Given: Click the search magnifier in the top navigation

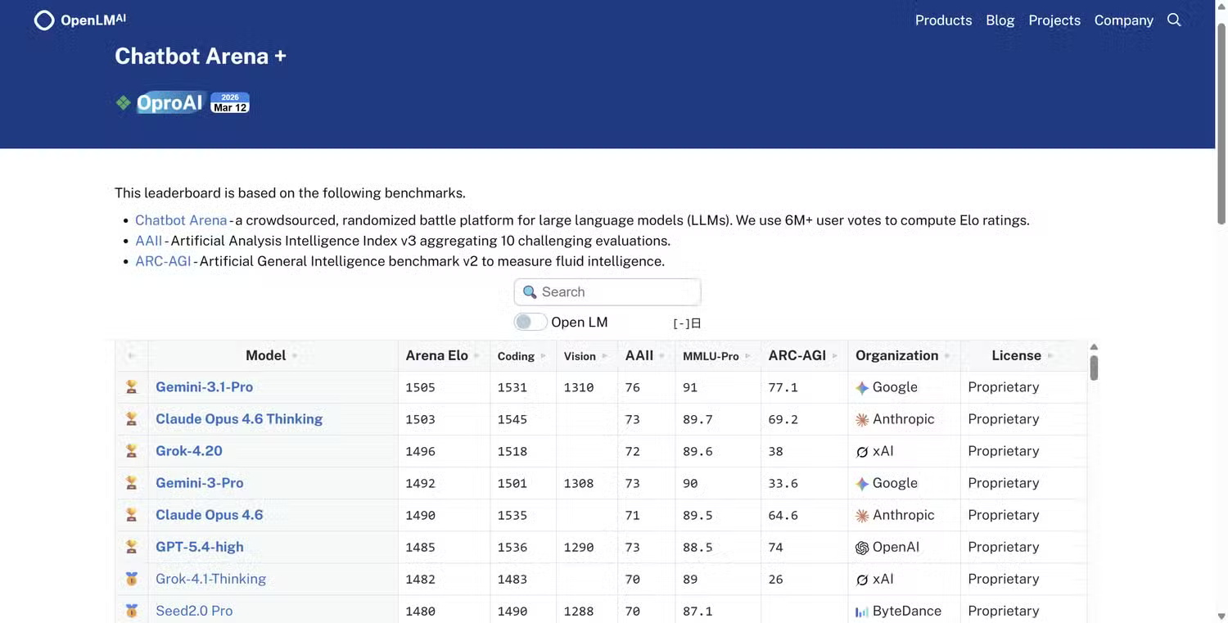Looking at the screenshot, I should coord(1175,19).
